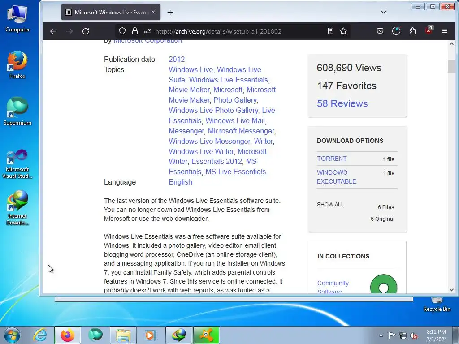The height and width of the screenshot is (344, 459).
Task: Bookmark this page with the star icon
Action: (343, 31)
